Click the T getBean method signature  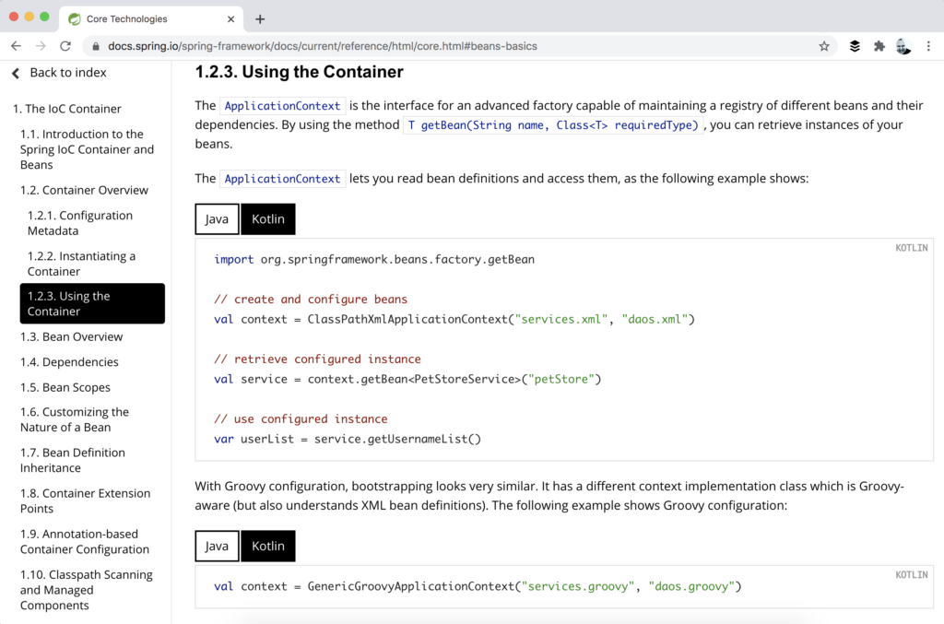(553, 125)
